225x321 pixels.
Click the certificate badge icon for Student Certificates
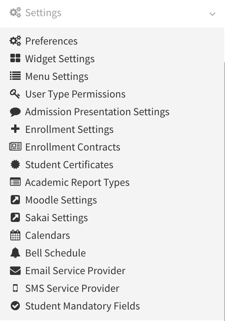[15, 164]
